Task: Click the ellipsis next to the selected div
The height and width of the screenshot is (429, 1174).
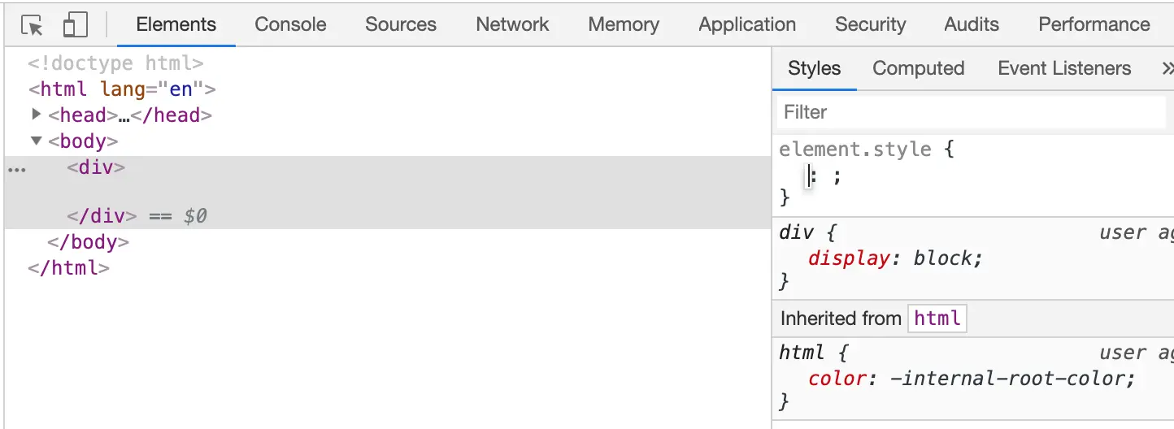Action: [x=16, y=169]
